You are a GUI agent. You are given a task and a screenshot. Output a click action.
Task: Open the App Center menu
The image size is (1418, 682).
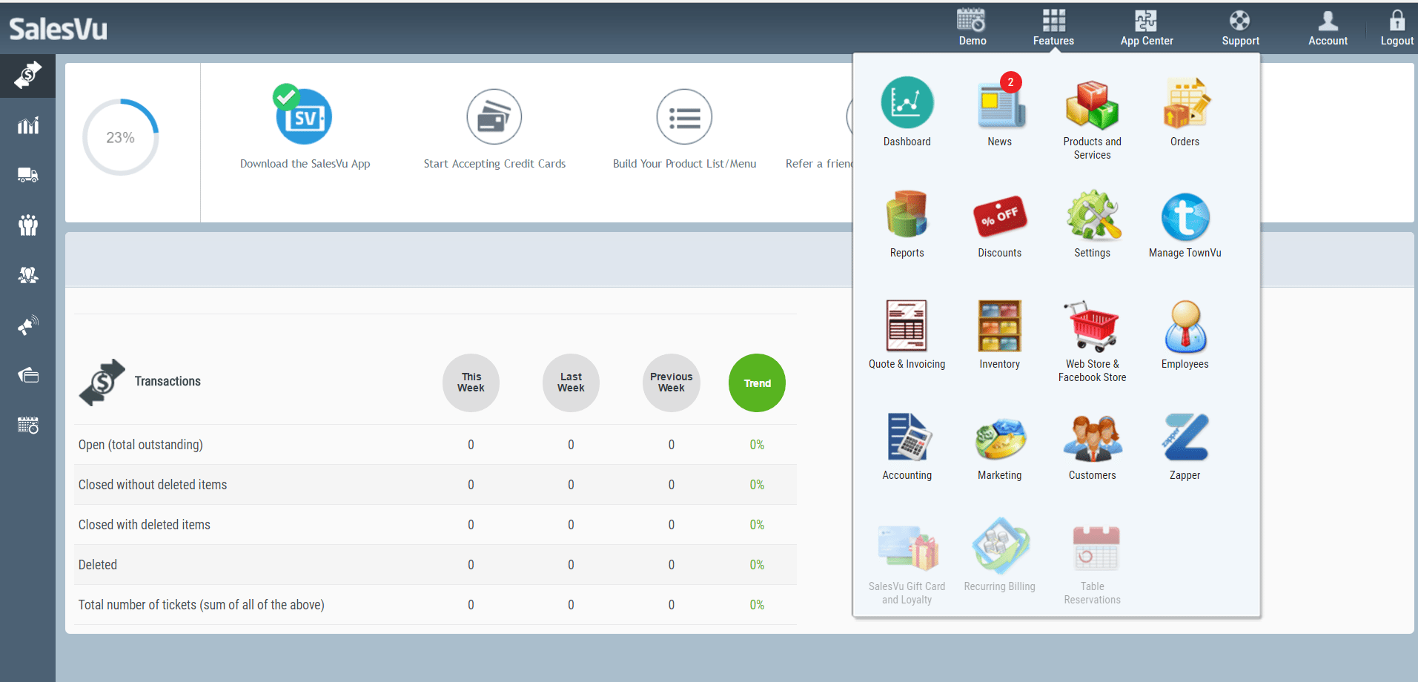(1146, 27)
